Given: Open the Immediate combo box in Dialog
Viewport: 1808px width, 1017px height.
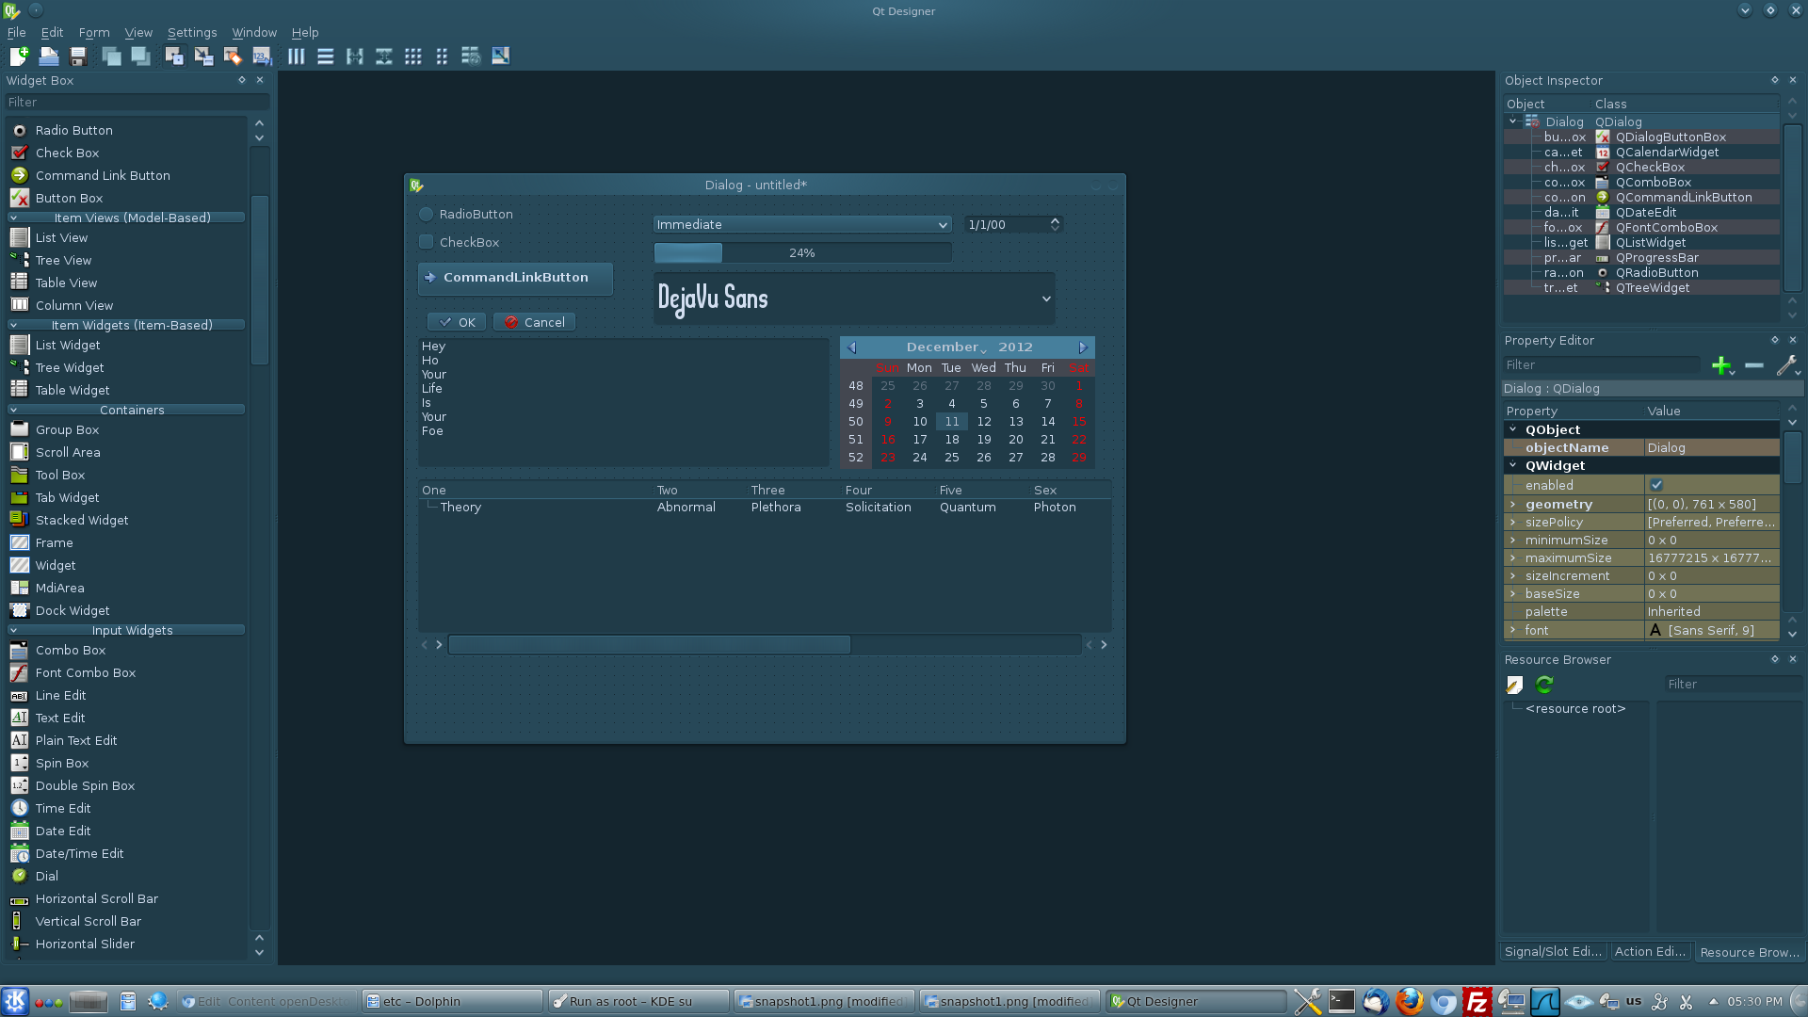Looking at the screenshot, I should [x=802, y=225].
